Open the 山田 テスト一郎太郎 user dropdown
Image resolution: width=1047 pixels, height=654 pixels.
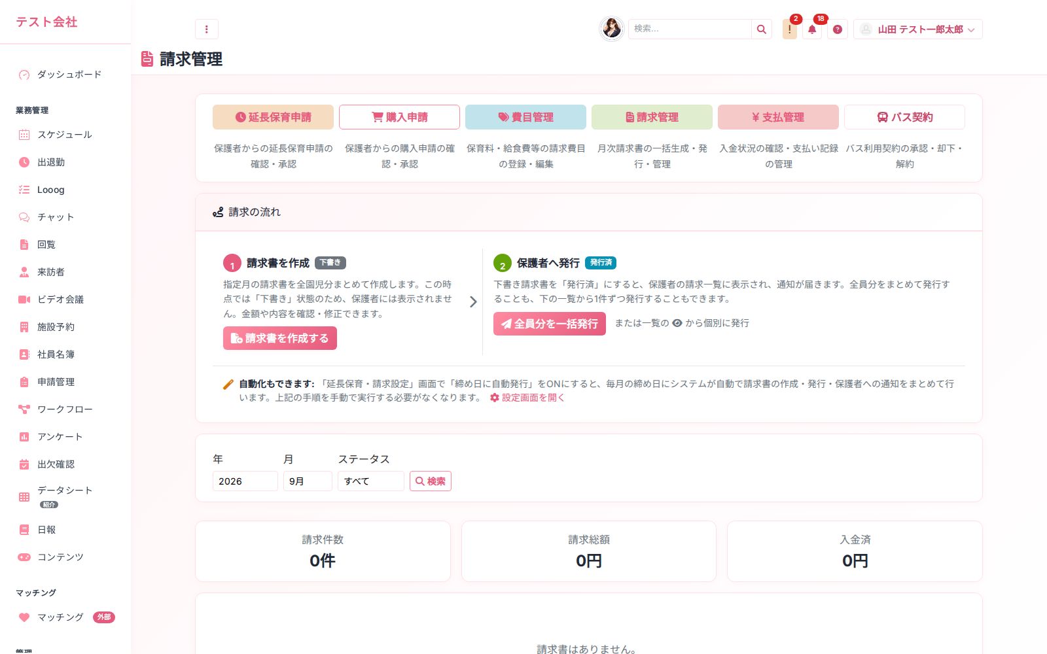[x=918, y=29]
